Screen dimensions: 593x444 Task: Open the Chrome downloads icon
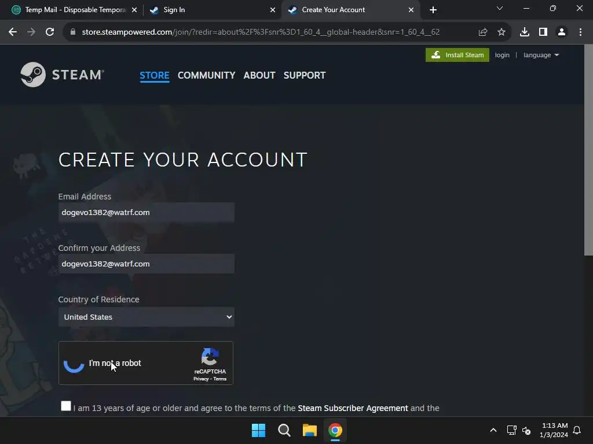[x=525, y=32]
